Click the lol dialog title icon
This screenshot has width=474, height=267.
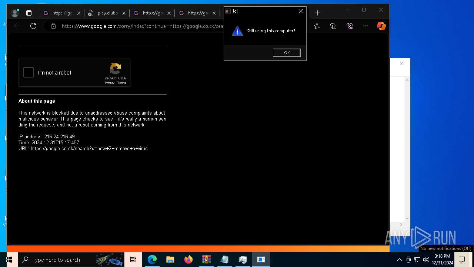tap(228, 11)
